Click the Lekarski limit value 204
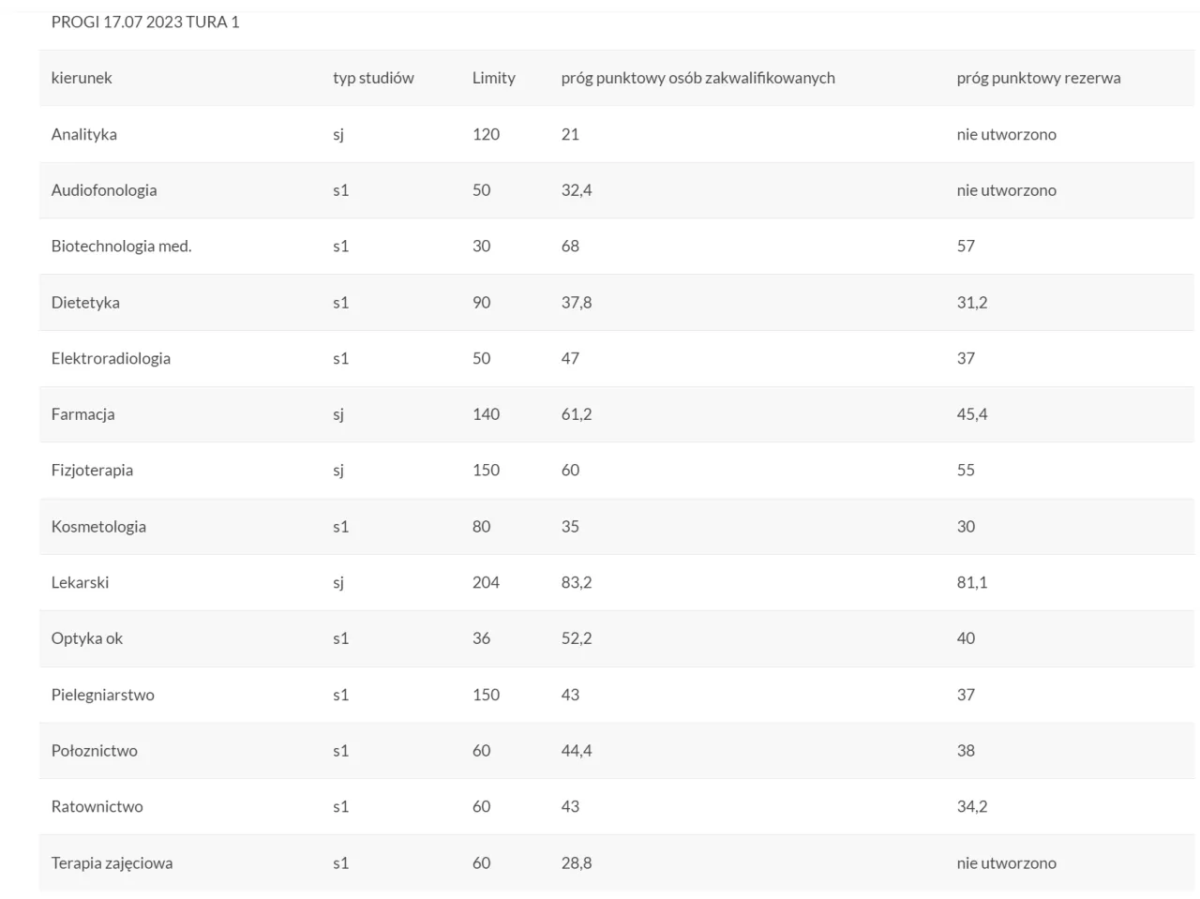Viewport: 1200px width, 899px height. tap(486, 582)
